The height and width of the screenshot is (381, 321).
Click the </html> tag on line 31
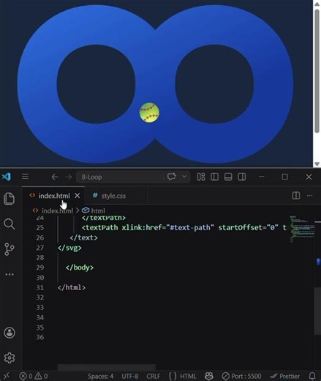72,287
